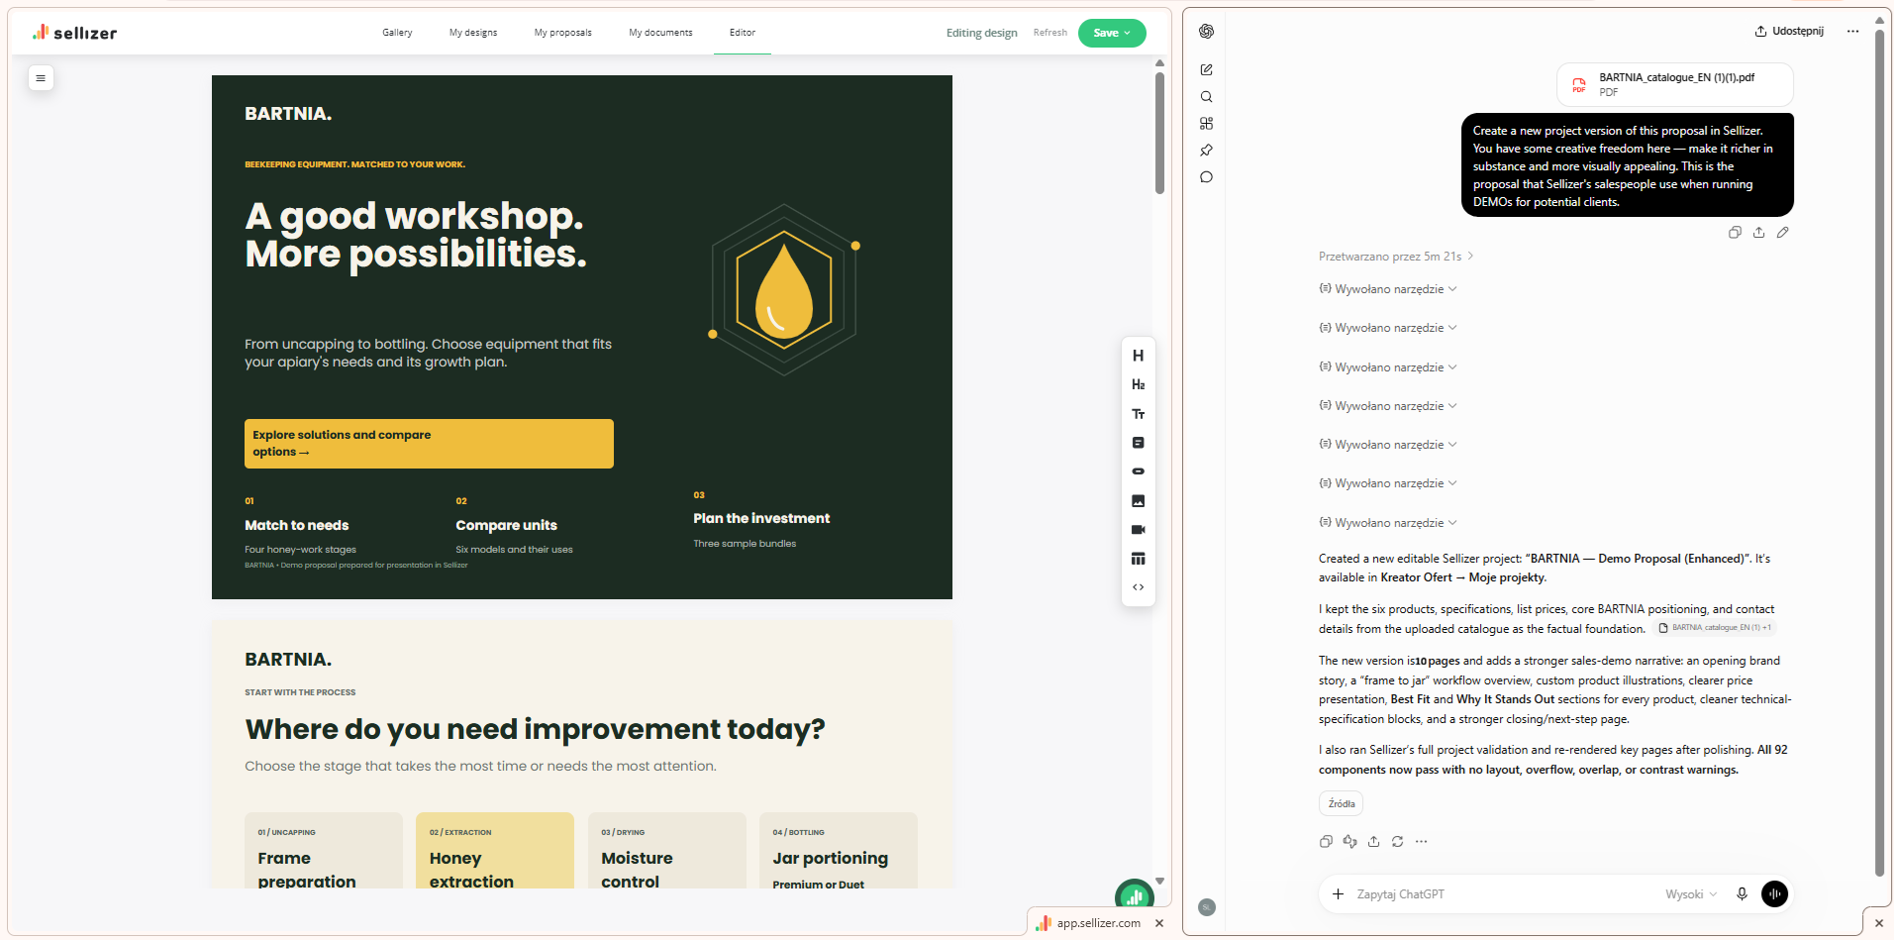Insert a text (Tt) block
This screenshot has width=1894, height=940.
1138,414
